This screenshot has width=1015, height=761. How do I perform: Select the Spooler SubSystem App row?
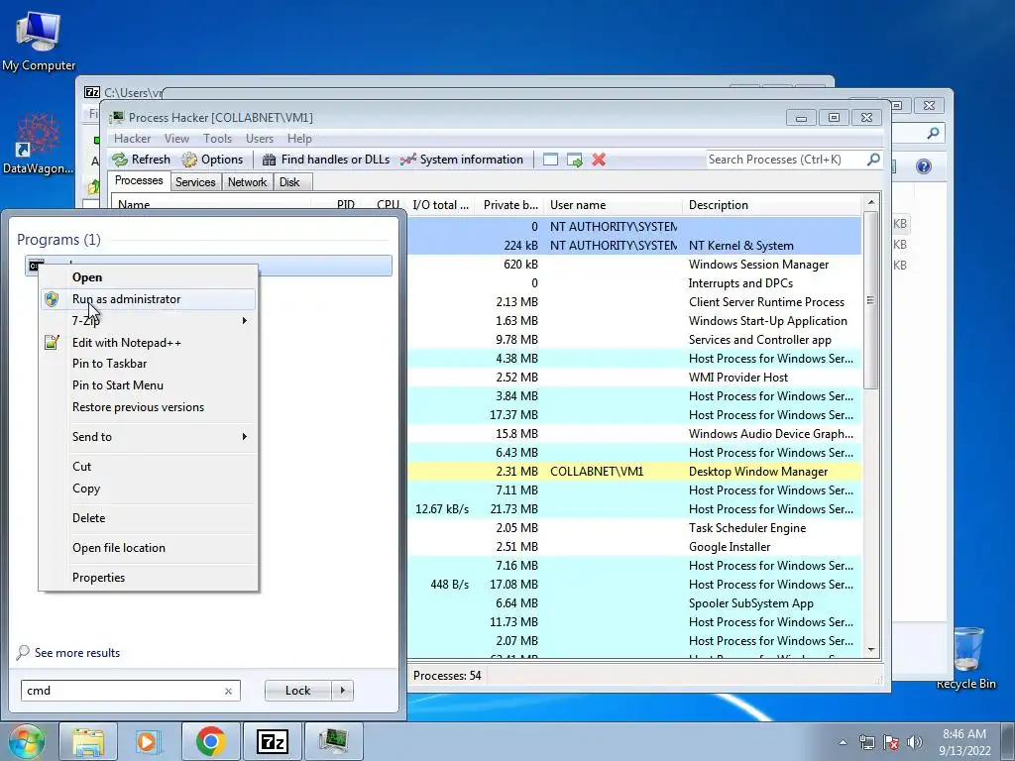point(634,603)
